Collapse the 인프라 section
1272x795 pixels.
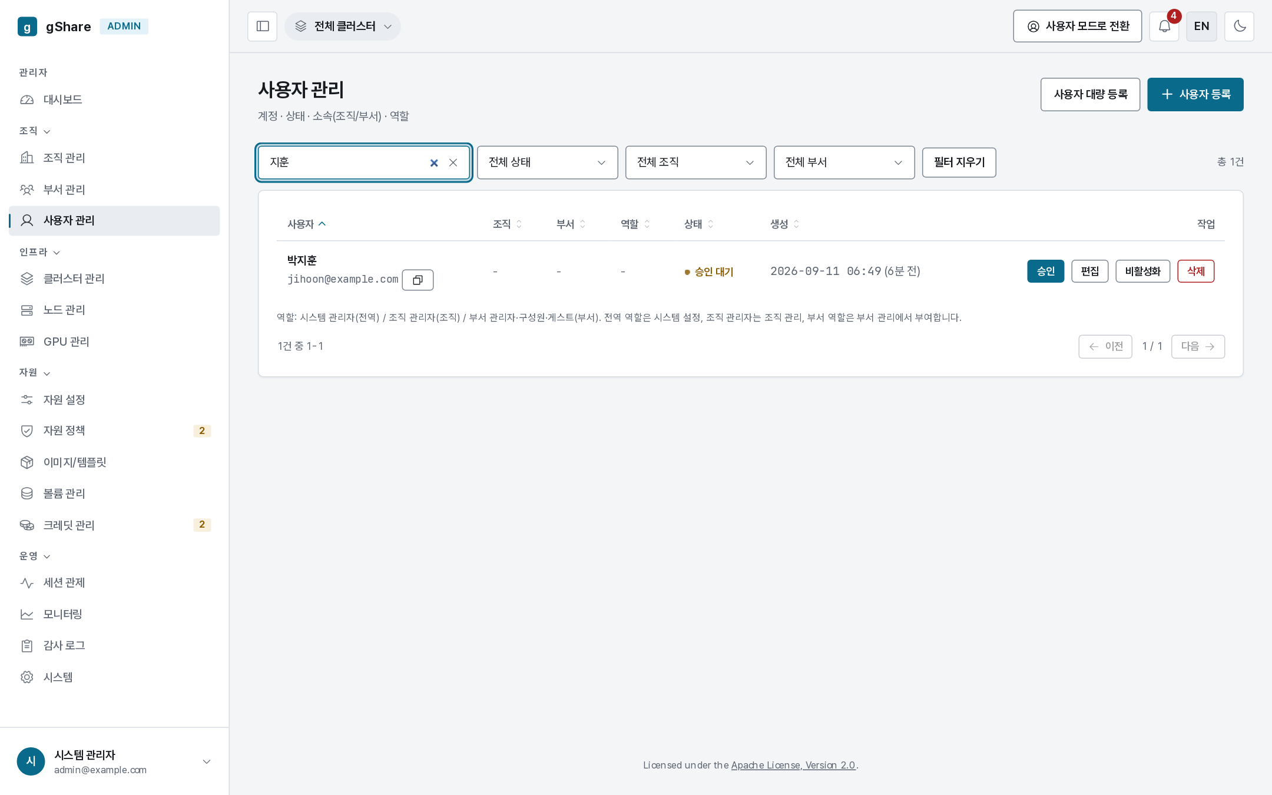[39, 253]
